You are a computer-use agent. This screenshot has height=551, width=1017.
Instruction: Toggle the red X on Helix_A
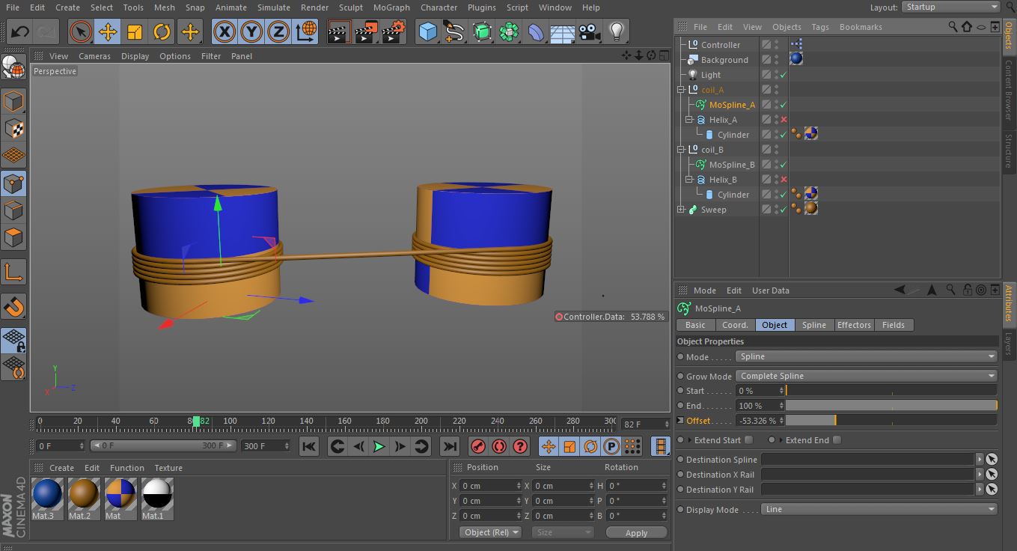coord(784,120)
